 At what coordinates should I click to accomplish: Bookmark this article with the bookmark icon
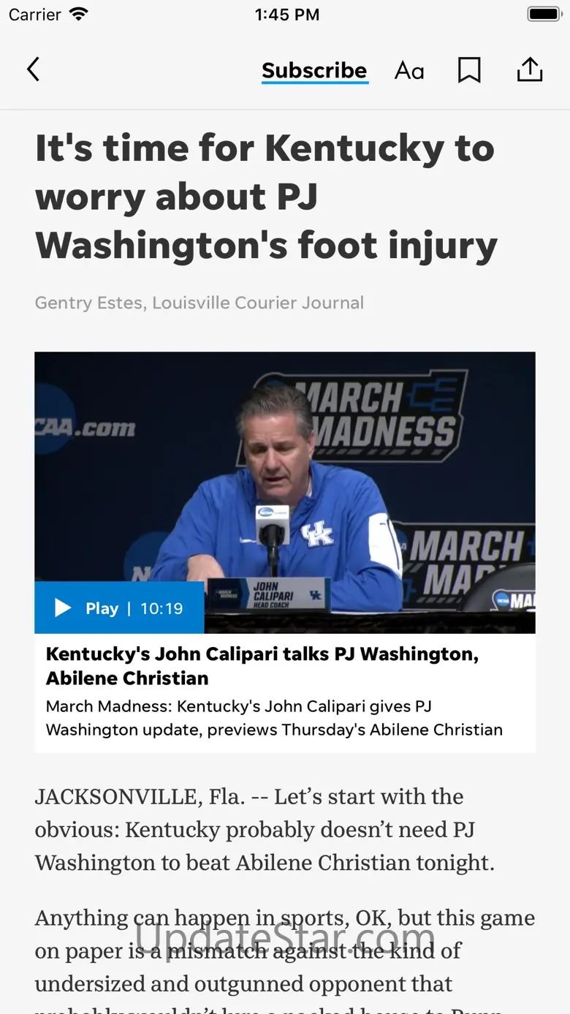(469, 70)
